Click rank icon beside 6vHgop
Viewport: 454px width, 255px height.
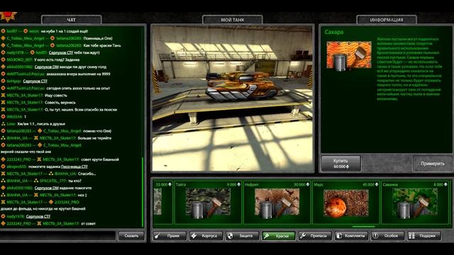(3, 81)
